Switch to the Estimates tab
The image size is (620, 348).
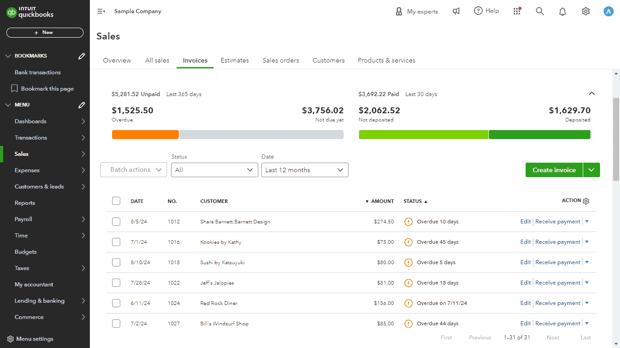point(235,60)
